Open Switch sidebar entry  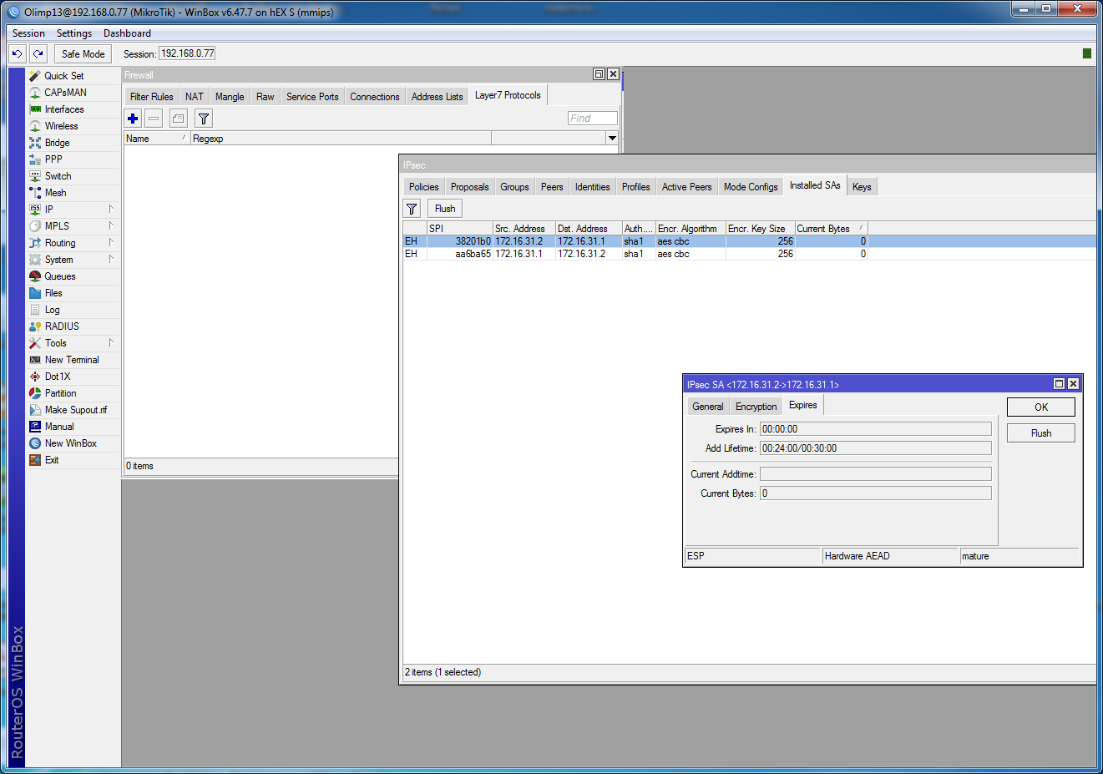click(58, 176)
